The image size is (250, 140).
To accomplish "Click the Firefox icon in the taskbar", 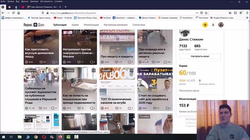I will (60, 137).
